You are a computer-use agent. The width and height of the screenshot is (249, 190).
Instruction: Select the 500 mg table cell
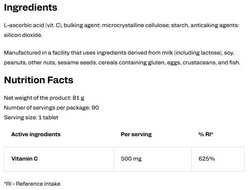153,159
